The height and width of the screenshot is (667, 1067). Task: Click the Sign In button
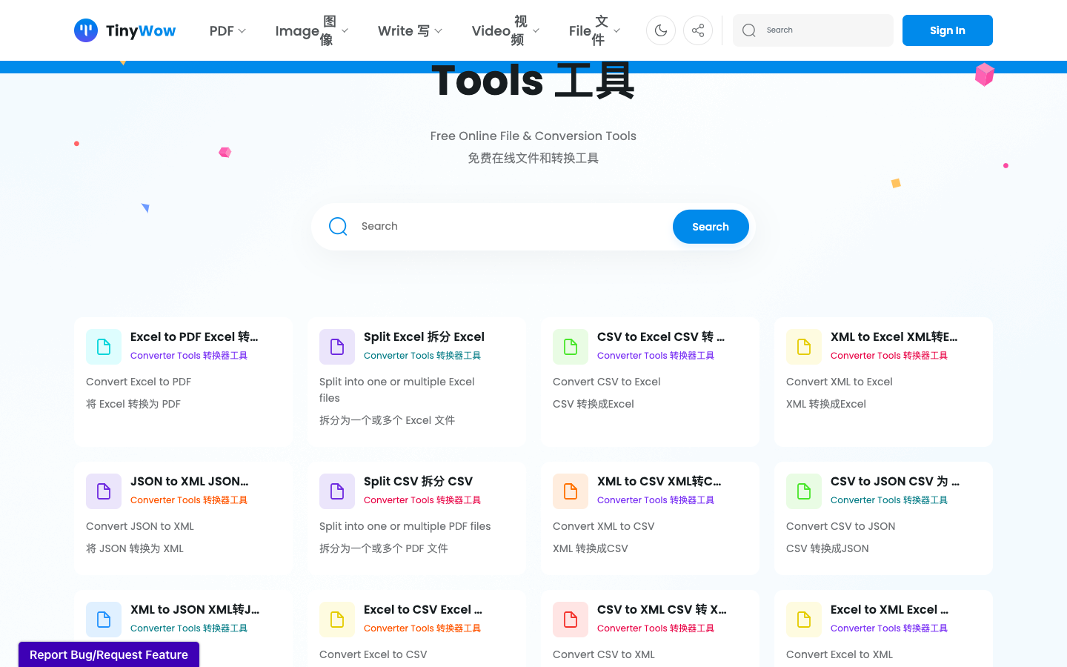pos(947,30)
